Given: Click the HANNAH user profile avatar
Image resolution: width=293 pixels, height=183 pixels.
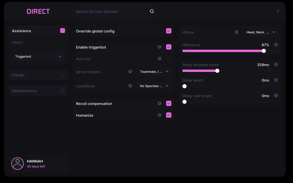Looking at the screenshot, I should (18, 163).
